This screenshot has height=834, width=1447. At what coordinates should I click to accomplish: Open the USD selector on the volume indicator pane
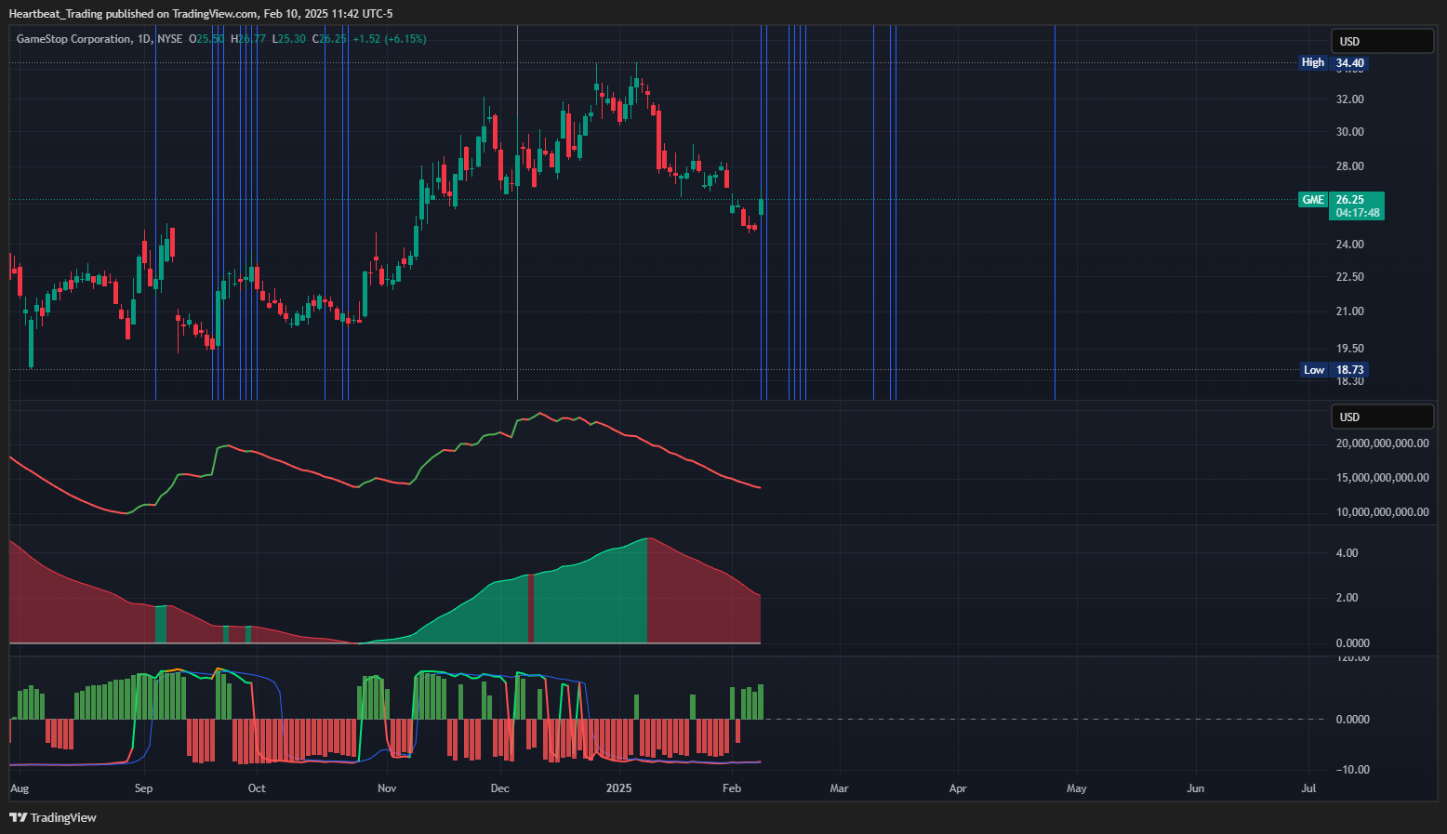pyautogui.click(x=1382, y=417)
